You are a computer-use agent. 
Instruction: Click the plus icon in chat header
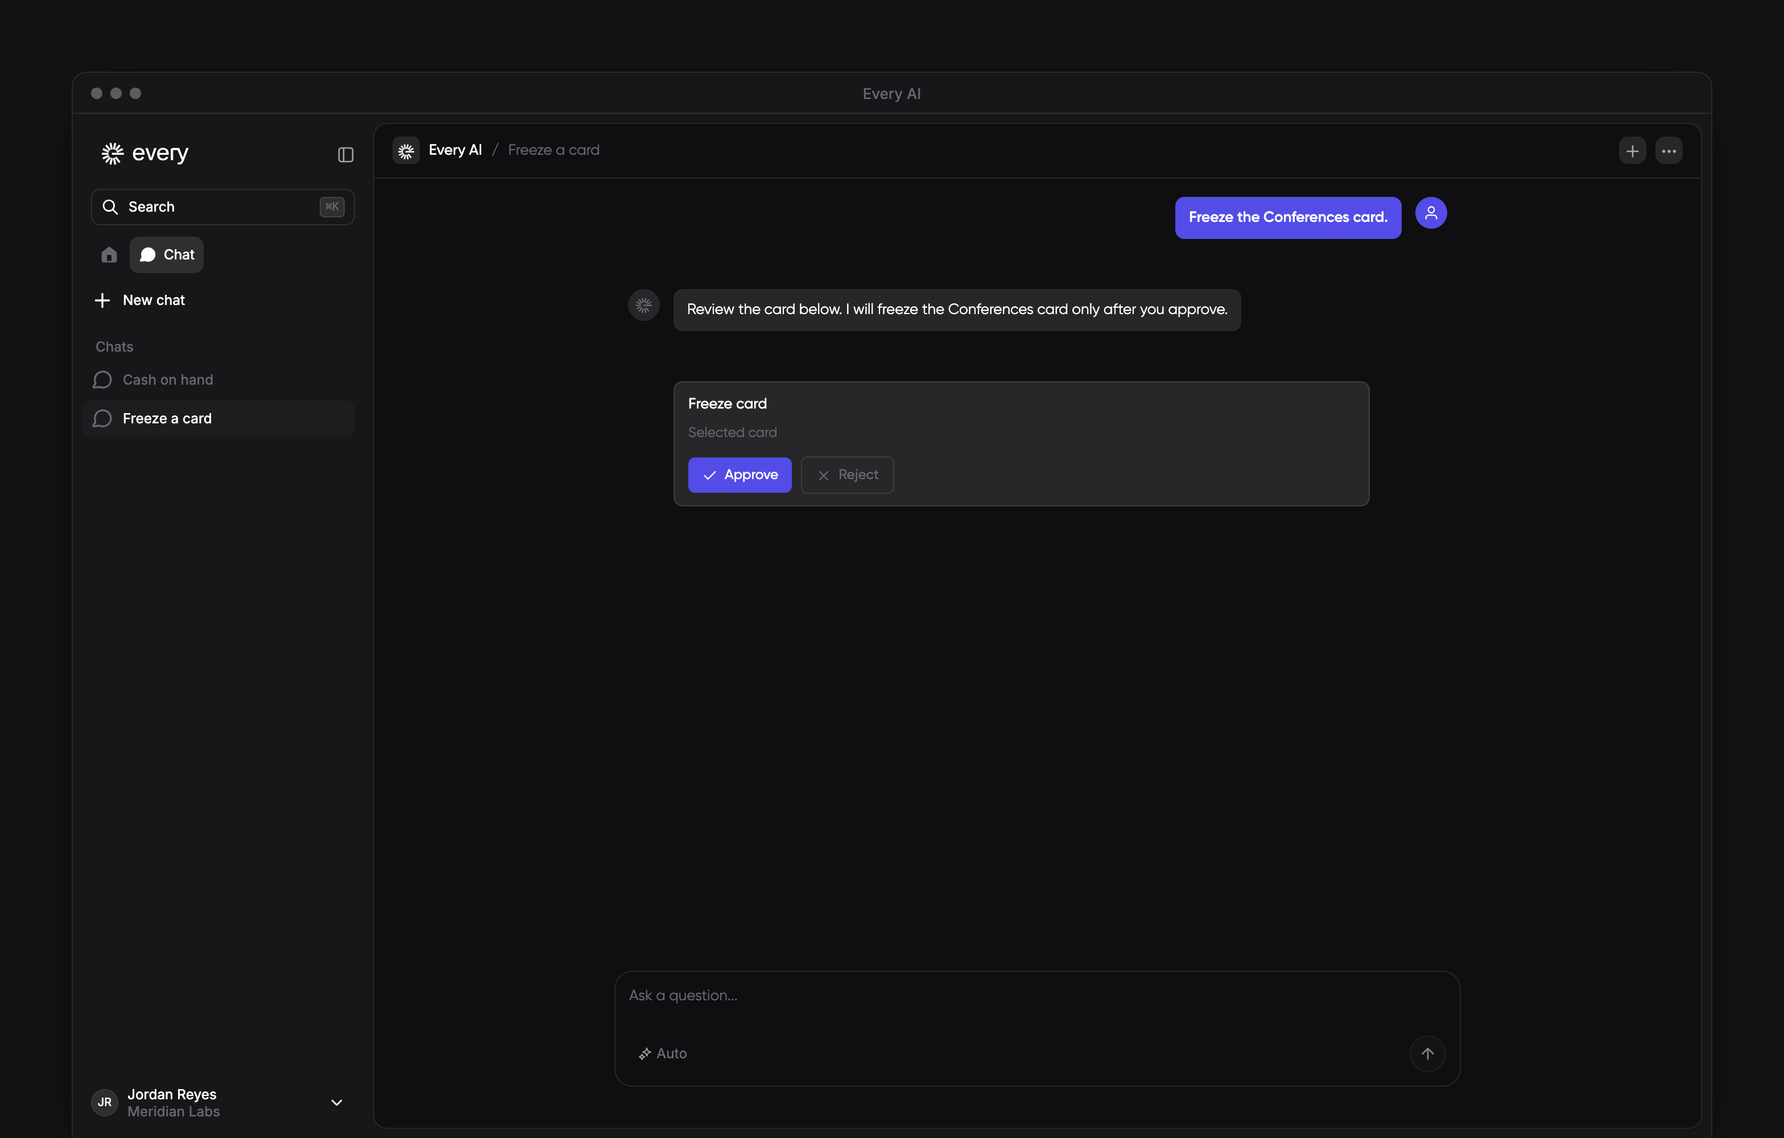pyautogui.click(x=1632, y=151)
